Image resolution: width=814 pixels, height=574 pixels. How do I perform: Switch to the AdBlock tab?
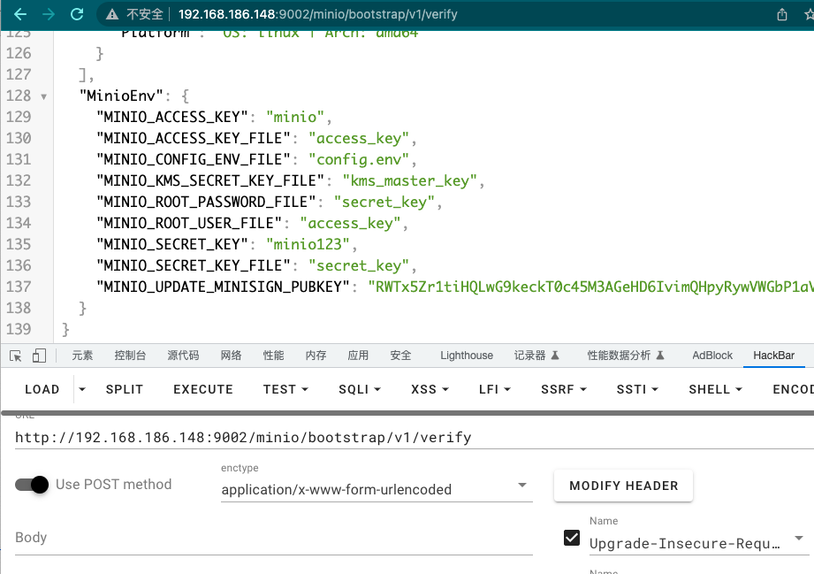pyautogui.click(x=712, y=356)
